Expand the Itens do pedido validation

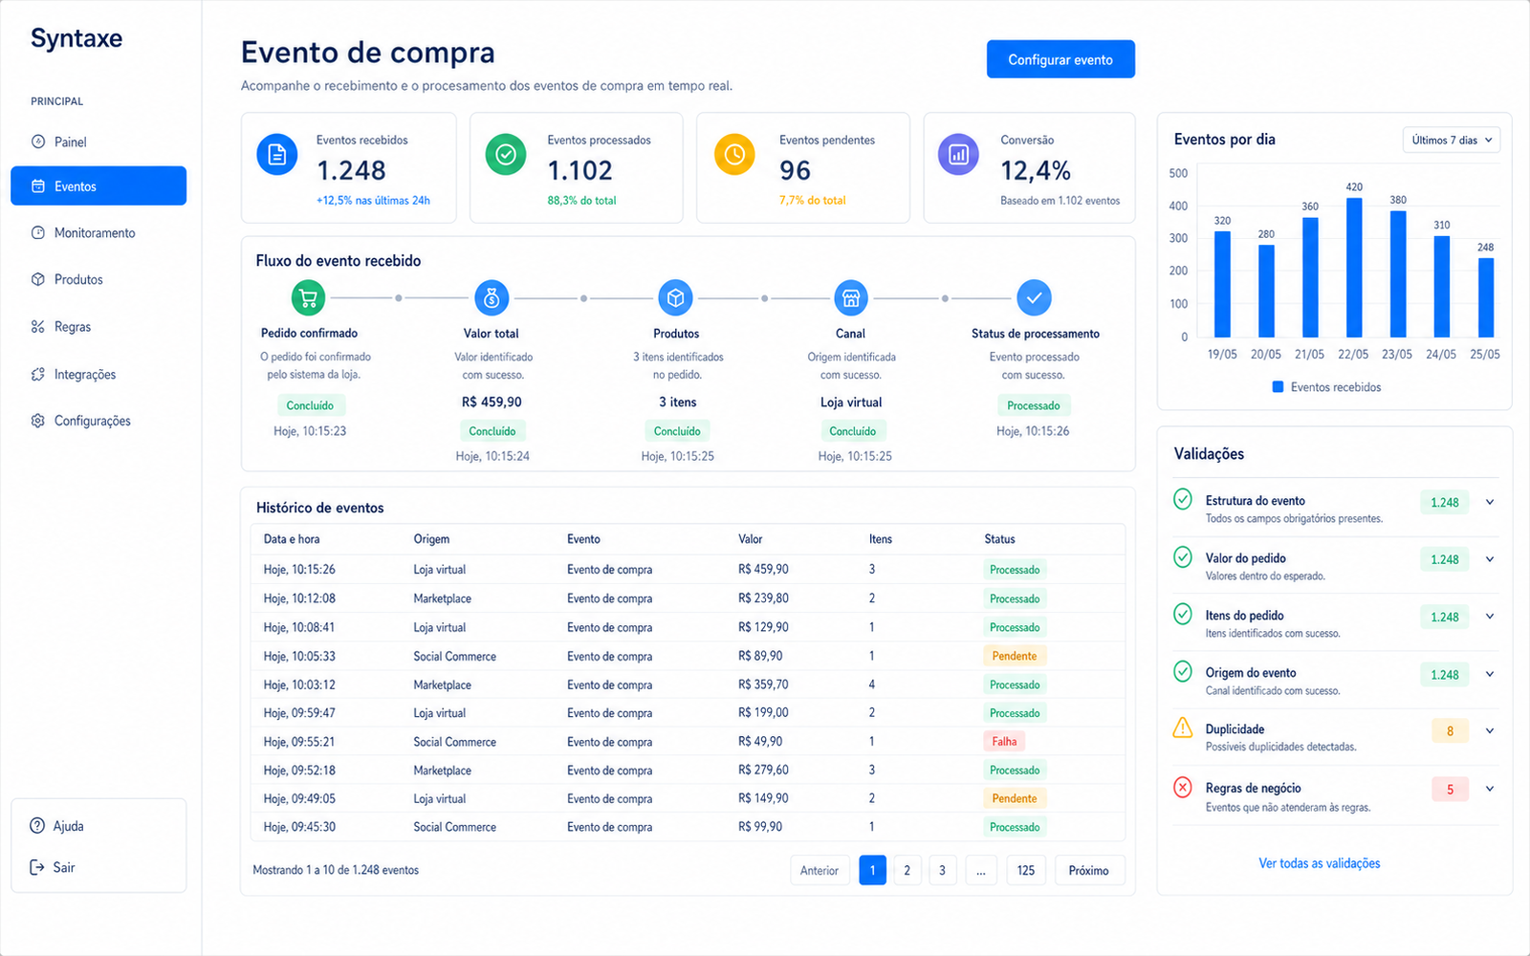pos(1490,617)
